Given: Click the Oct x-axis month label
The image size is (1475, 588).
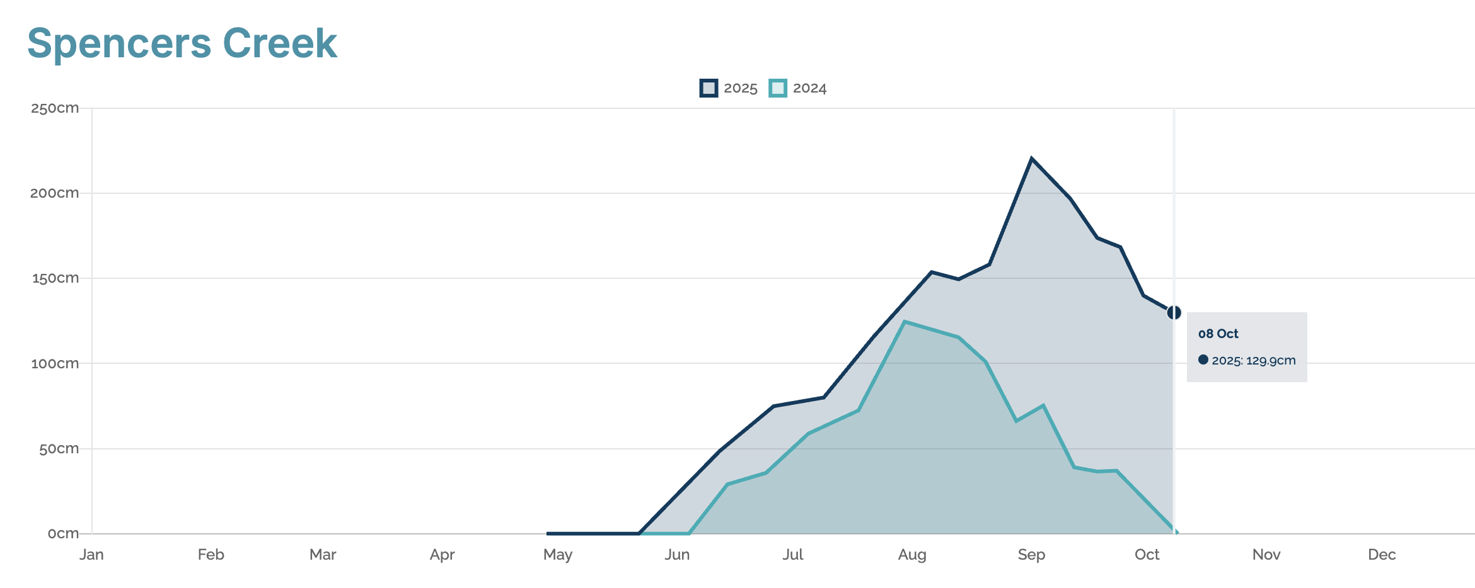Looking at the screenshot, I should (x=1147, y=555).
